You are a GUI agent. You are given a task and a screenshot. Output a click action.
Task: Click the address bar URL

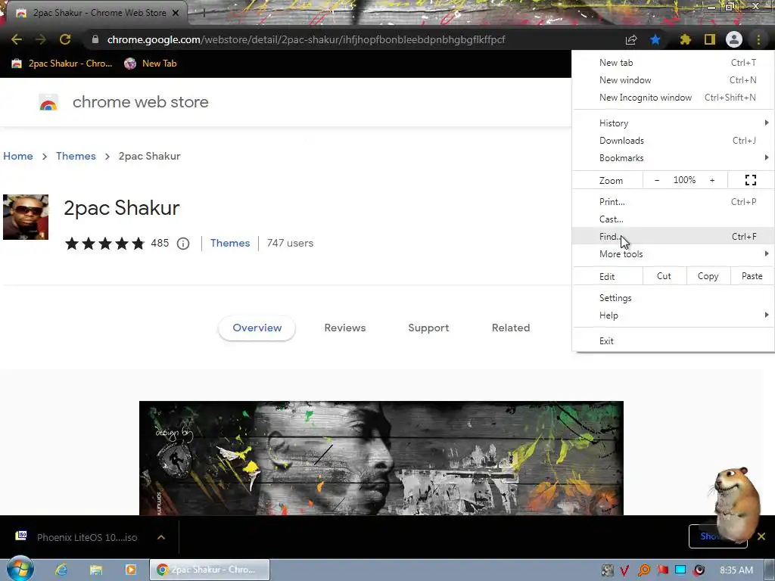pos(306,39)
